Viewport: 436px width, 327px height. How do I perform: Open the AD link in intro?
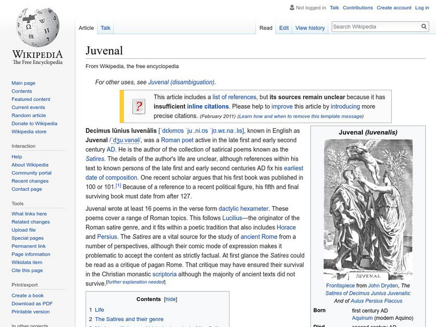111,149
